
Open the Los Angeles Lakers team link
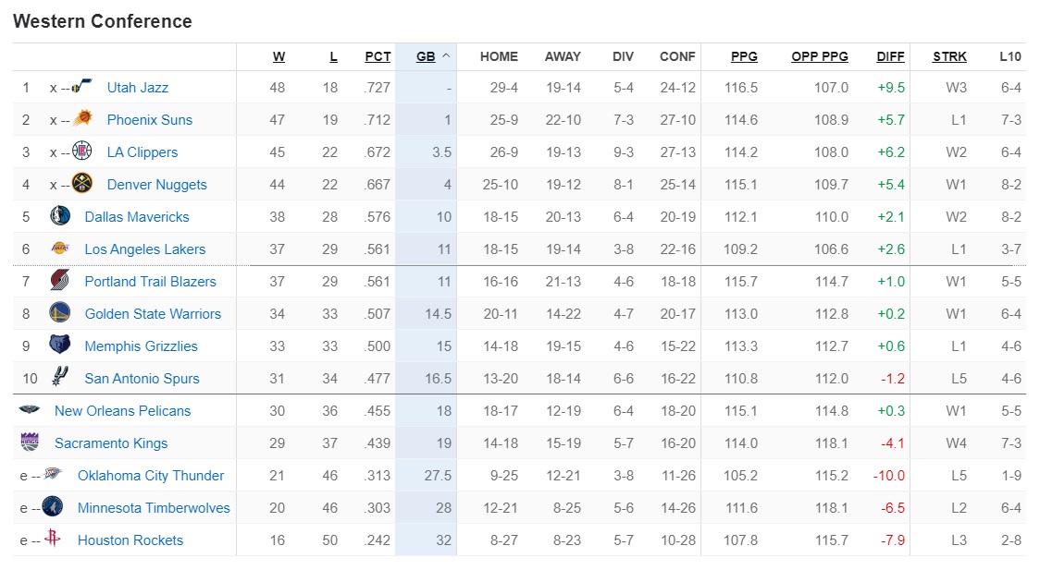tap(144, 249)
